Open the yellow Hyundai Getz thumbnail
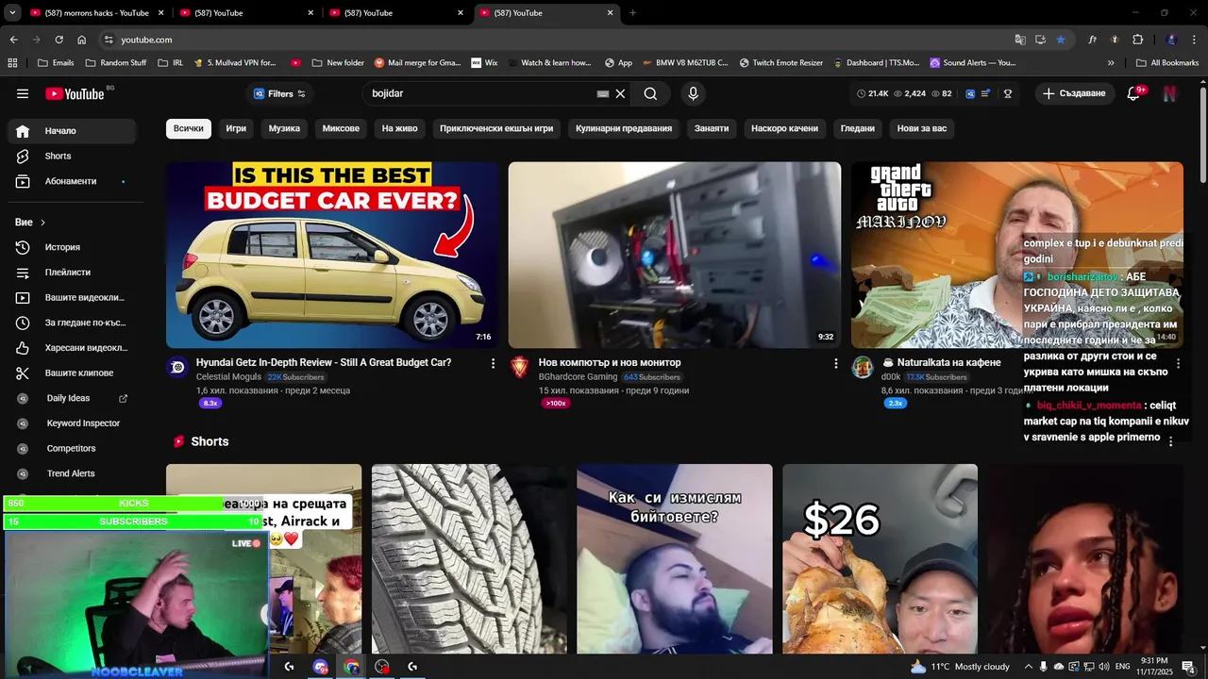Image resolution: width=1208 pixels, height=679 pixels. pos(332,256)
